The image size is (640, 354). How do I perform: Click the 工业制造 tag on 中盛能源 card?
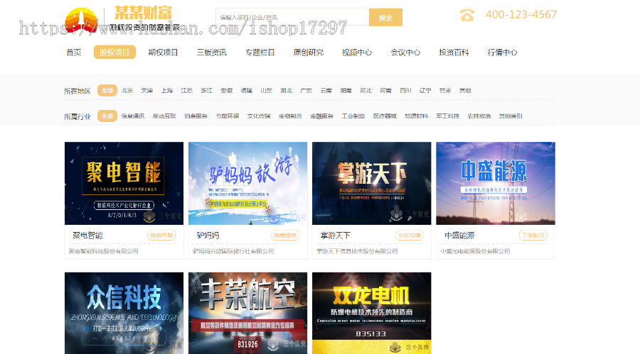pyautogui.click(x=533, y=236)
